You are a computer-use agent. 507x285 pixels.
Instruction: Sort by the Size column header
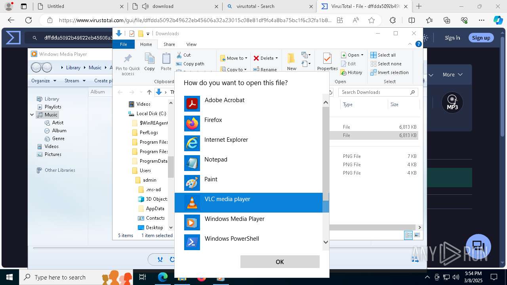coord(403,104)
